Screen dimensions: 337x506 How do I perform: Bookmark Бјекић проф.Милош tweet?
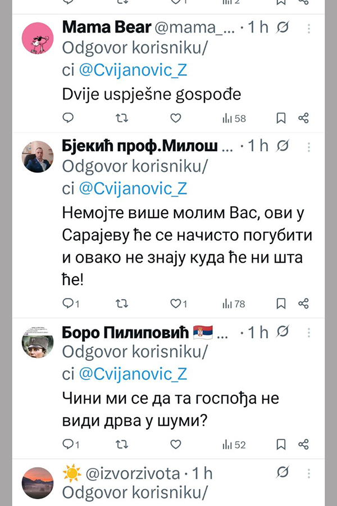(281, 304)
